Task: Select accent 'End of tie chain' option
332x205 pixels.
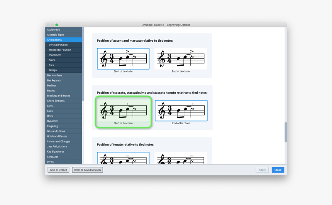Action: (x=180, y=59)
